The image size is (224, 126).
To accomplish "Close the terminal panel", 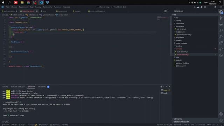I will [x=169, y=86].
